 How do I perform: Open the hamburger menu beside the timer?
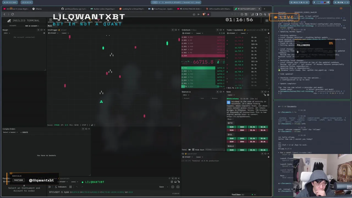pos(267,21)
